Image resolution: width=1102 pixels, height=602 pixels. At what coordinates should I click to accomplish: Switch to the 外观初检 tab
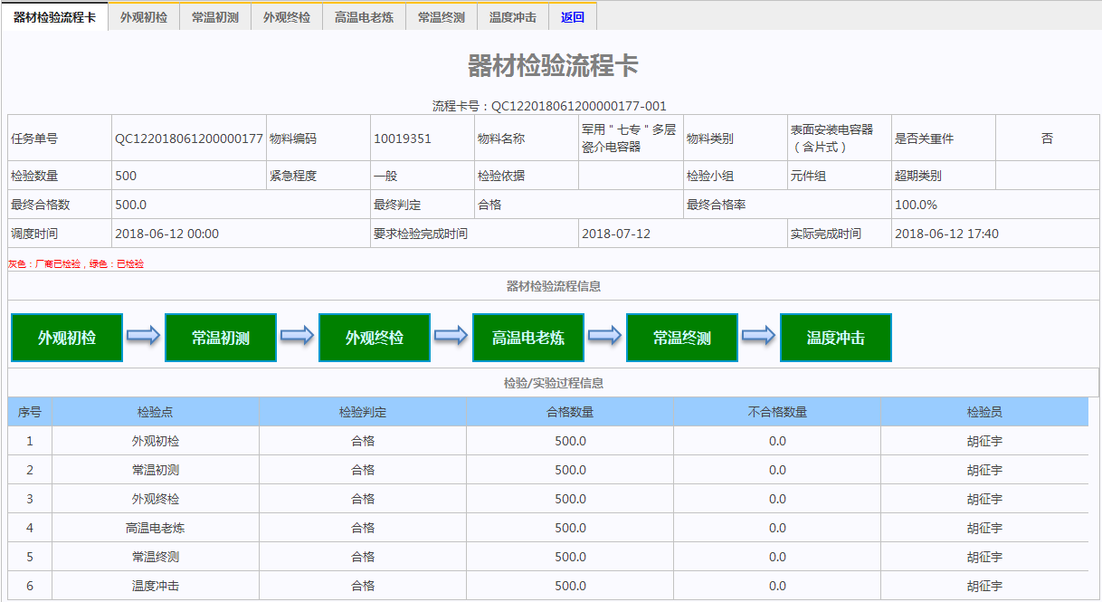(x=144, y=17)
